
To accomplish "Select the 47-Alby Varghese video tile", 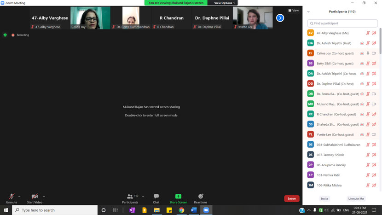I will [x=50, y=18].
